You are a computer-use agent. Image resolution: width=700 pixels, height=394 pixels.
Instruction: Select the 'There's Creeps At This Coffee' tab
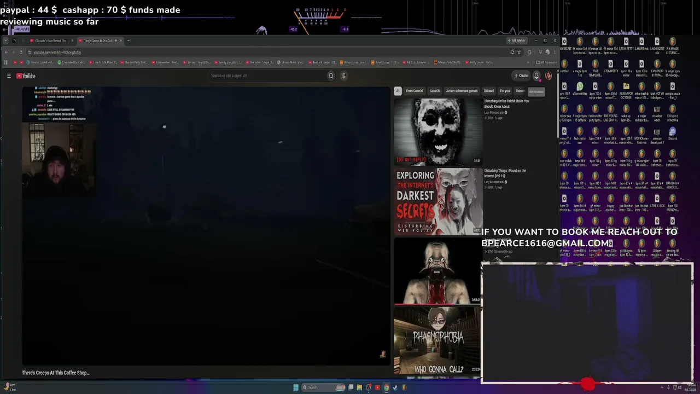click(100, 40)
